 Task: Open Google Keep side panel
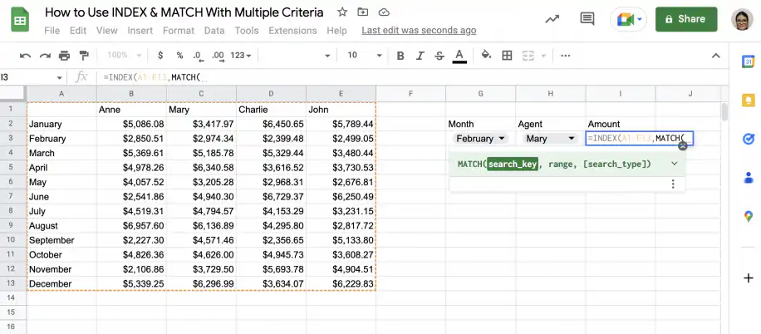(748, 100)
